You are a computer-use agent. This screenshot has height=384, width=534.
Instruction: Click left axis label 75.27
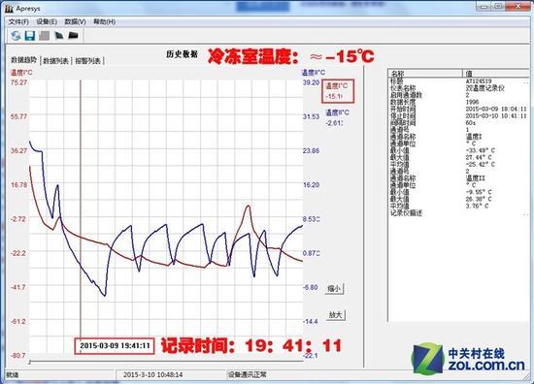point(18,82)
